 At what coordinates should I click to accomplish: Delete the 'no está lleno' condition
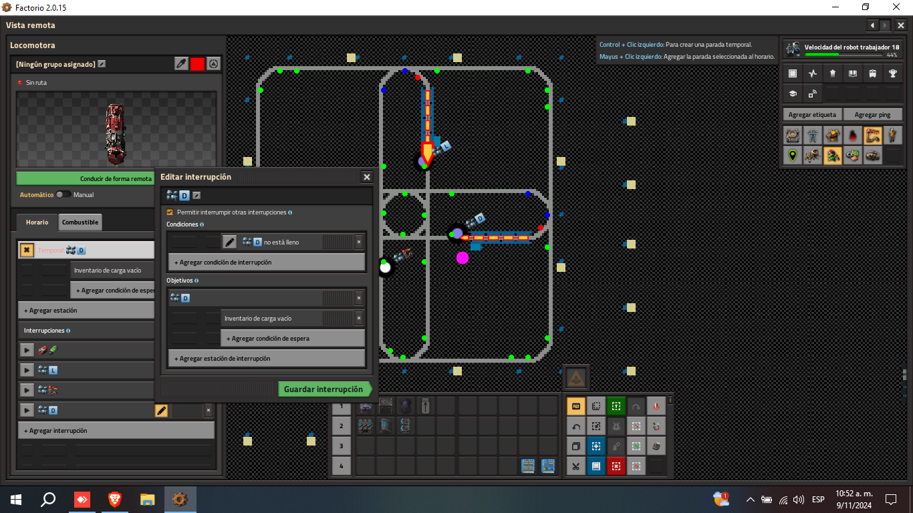pyautogui.click(x=358, y=242)
